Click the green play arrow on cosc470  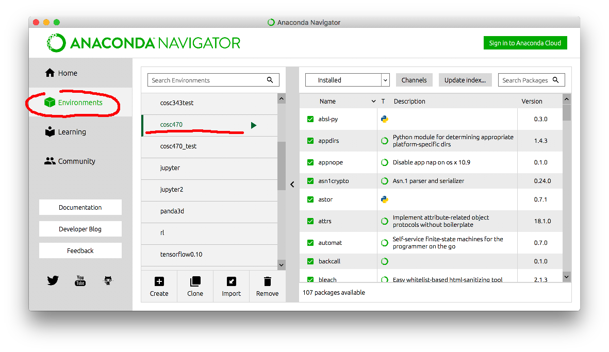coord(254,125)
